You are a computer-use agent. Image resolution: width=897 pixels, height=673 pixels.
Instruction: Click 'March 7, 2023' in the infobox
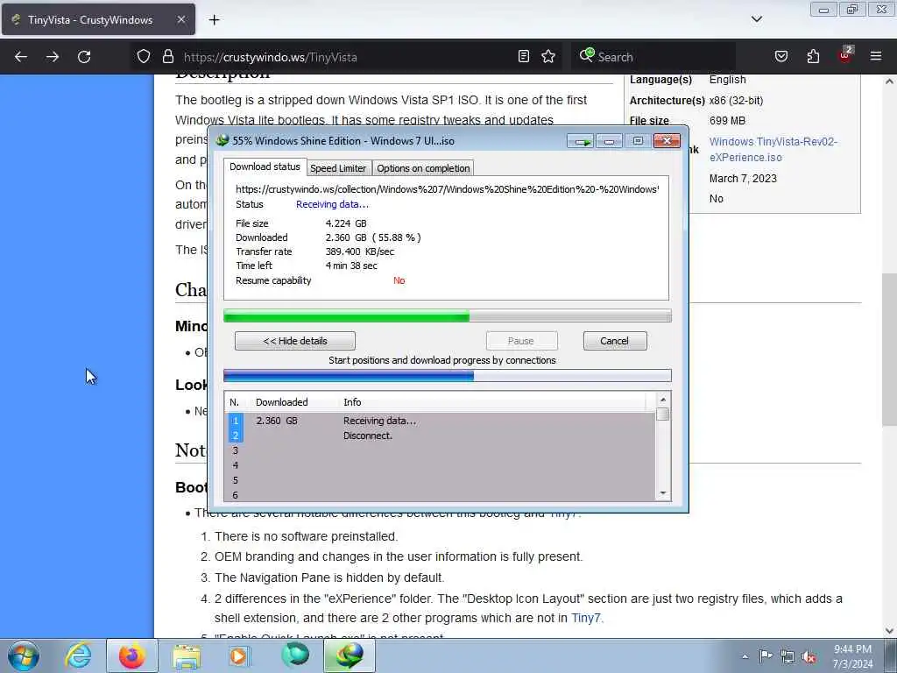pos(743,179)
